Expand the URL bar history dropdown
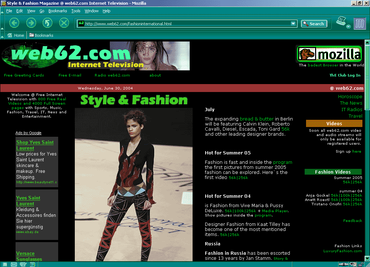This screenshot has width=370, height=267. [293, 23]
